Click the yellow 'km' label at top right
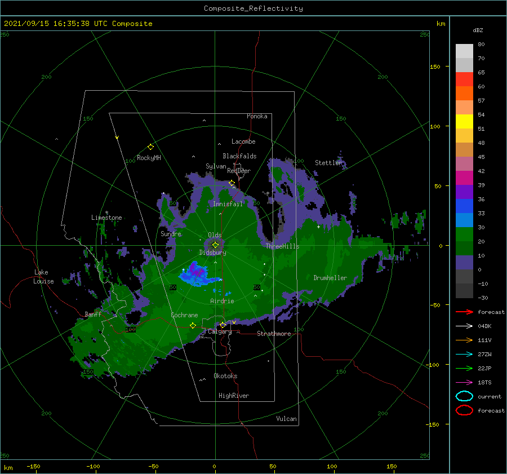This screenshot has width=507, height=474. tap(441, 24)
